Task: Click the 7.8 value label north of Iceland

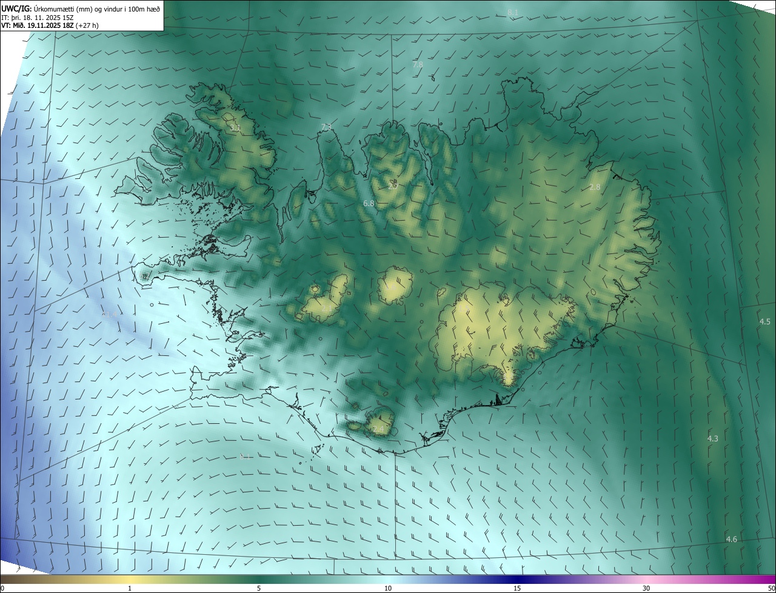Action: coord(418,64)
